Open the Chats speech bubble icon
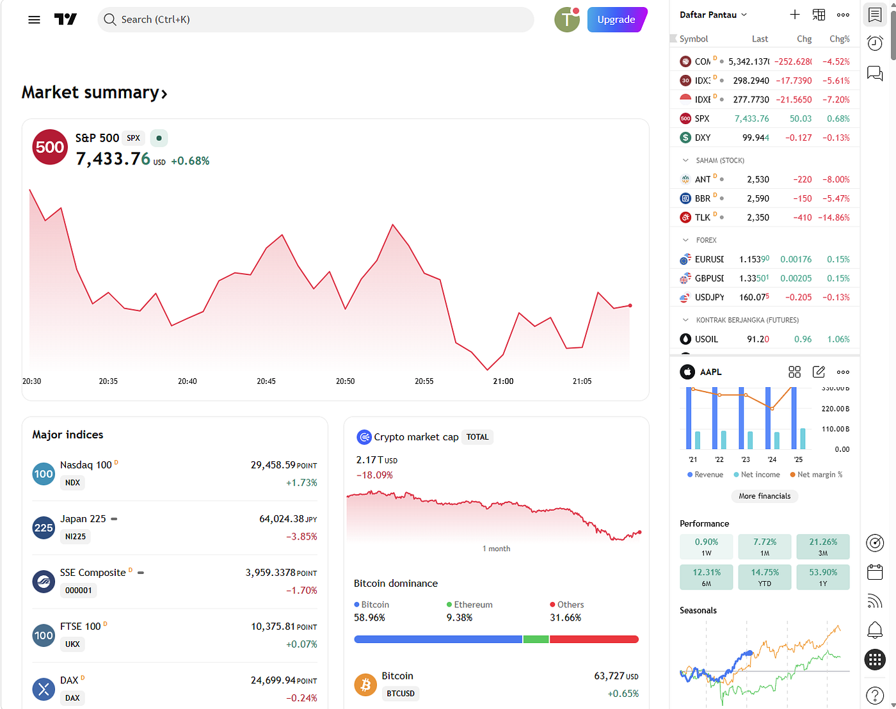This screenshot has width=896, height=709. click(875, 73)
